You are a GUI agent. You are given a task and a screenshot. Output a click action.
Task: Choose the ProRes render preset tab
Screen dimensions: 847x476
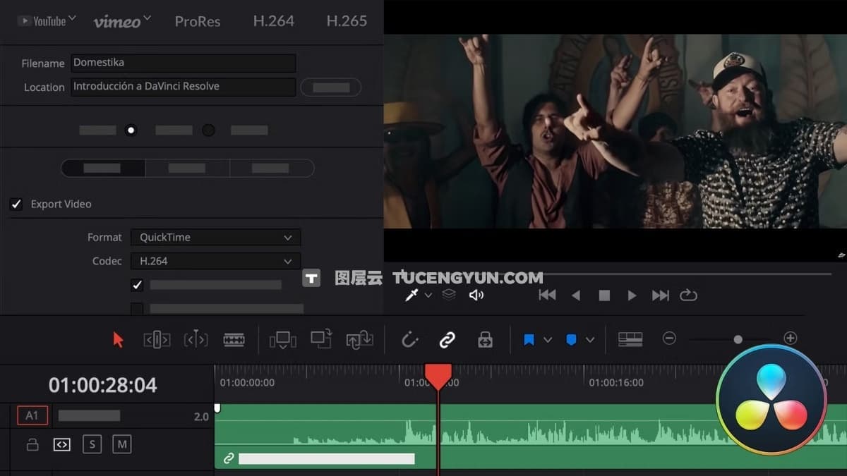pos(198,21)
